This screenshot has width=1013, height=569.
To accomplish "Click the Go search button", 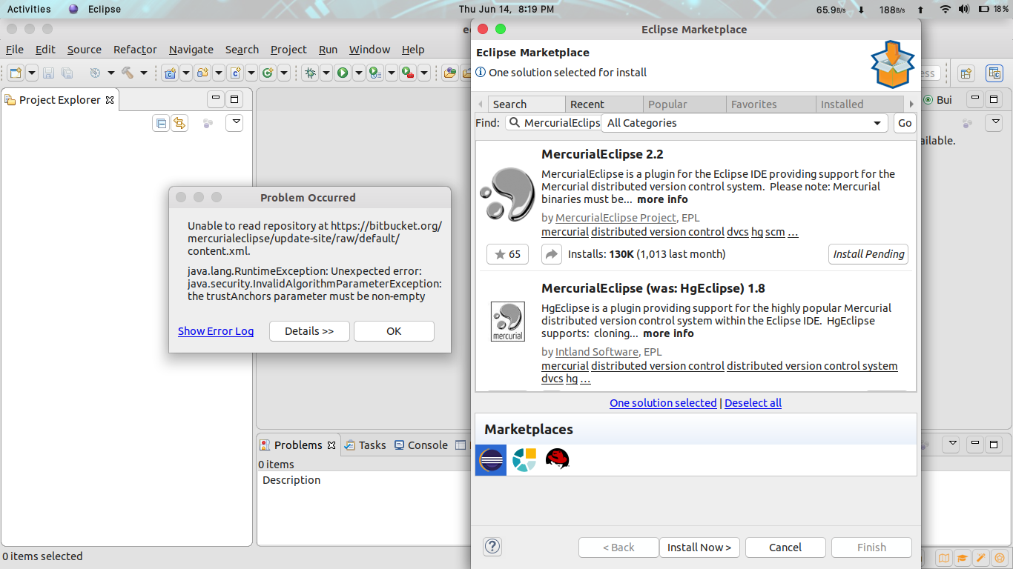I will click(905, 123).
